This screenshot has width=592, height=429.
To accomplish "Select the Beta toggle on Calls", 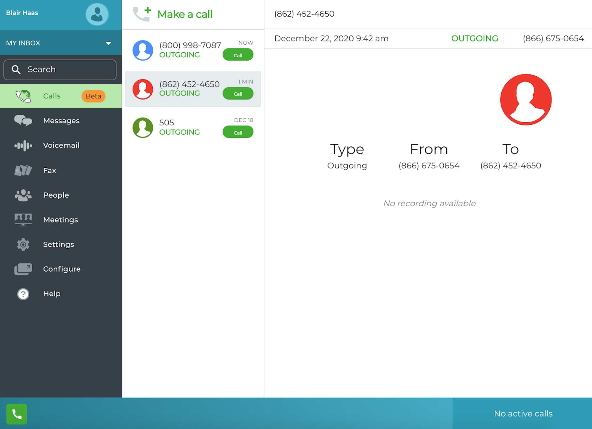I will point(92,96).
